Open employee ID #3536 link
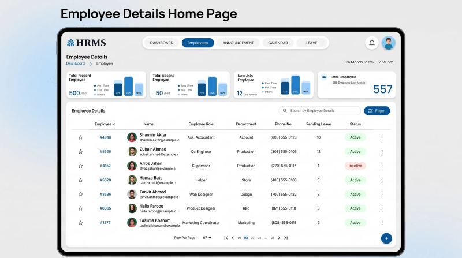 pos(105,195)
